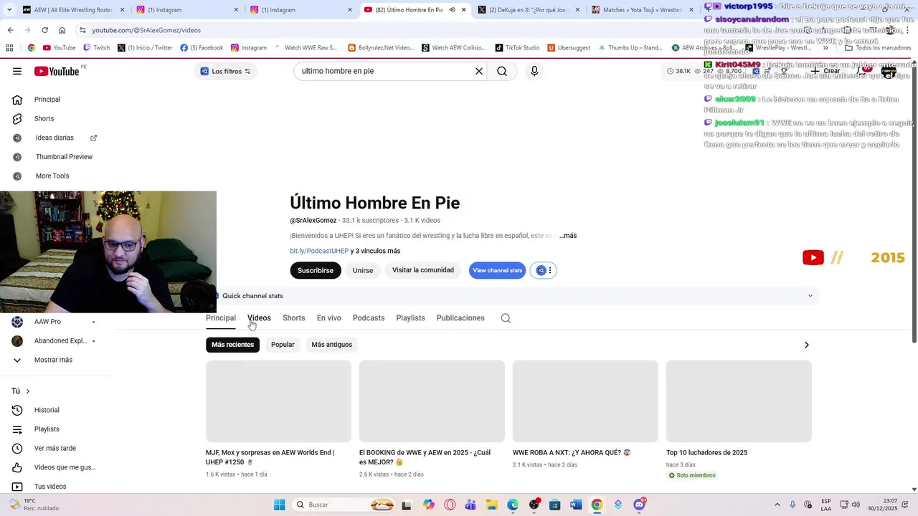The height and width of the screenshot is (516, 918).
Task: Open 'Top 10 luchadores de 2025' video title
Action: pyautogui.click(x=706, y=453)
